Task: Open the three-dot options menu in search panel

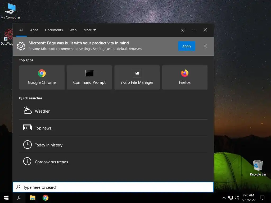Action: pos(194,30)
